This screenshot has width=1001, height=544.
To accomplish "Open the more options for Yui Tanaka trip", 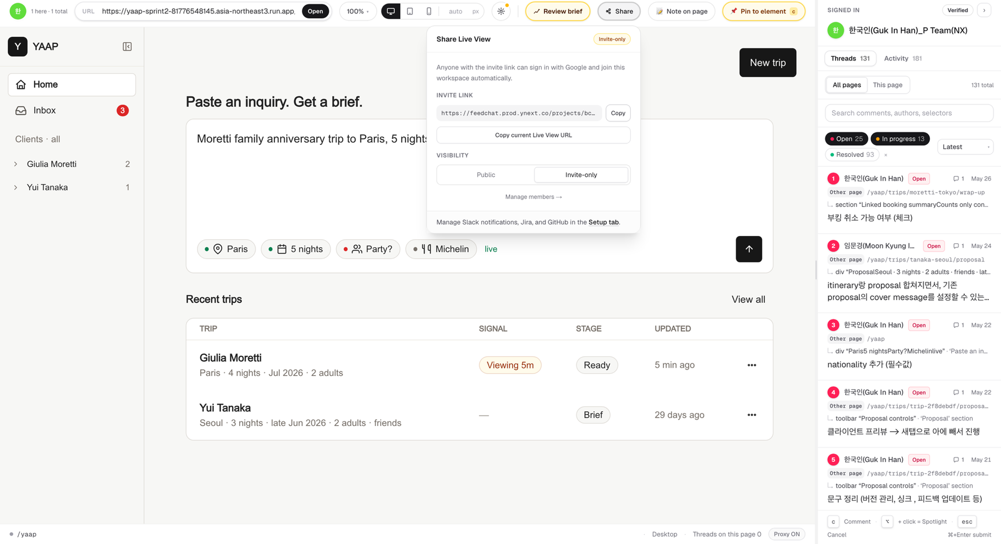I will (752, 415).
